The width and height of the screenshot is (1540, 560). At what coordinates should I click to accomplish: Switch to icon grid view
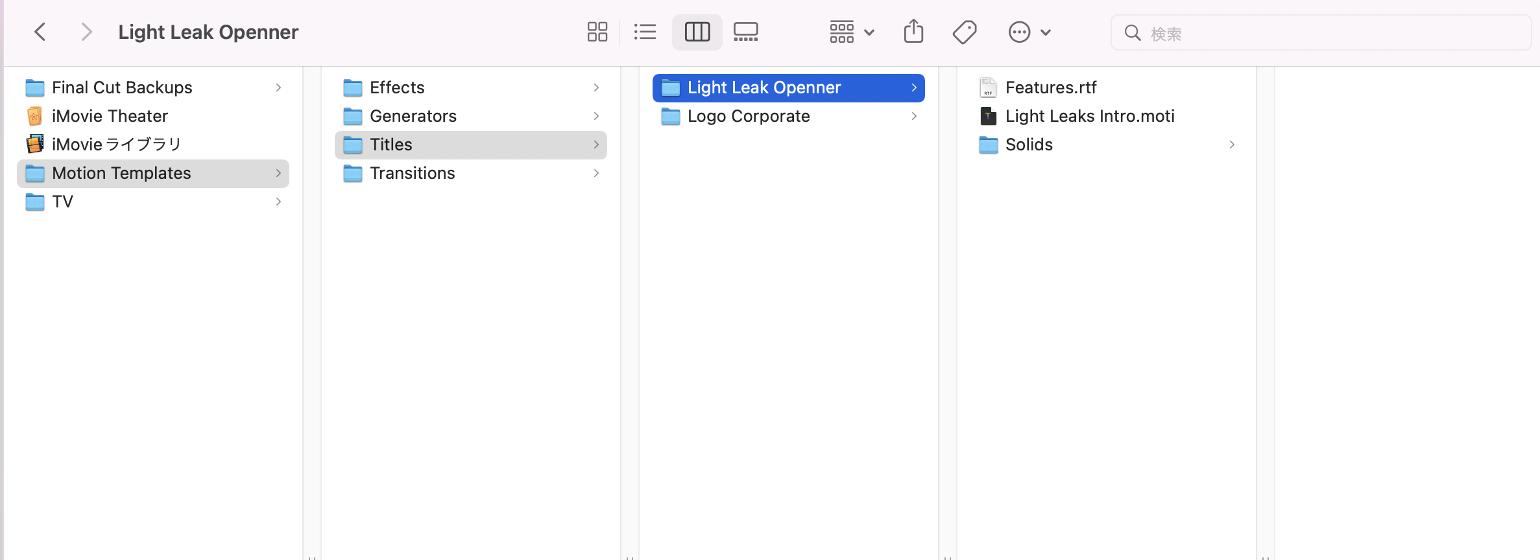pos(597,32)
